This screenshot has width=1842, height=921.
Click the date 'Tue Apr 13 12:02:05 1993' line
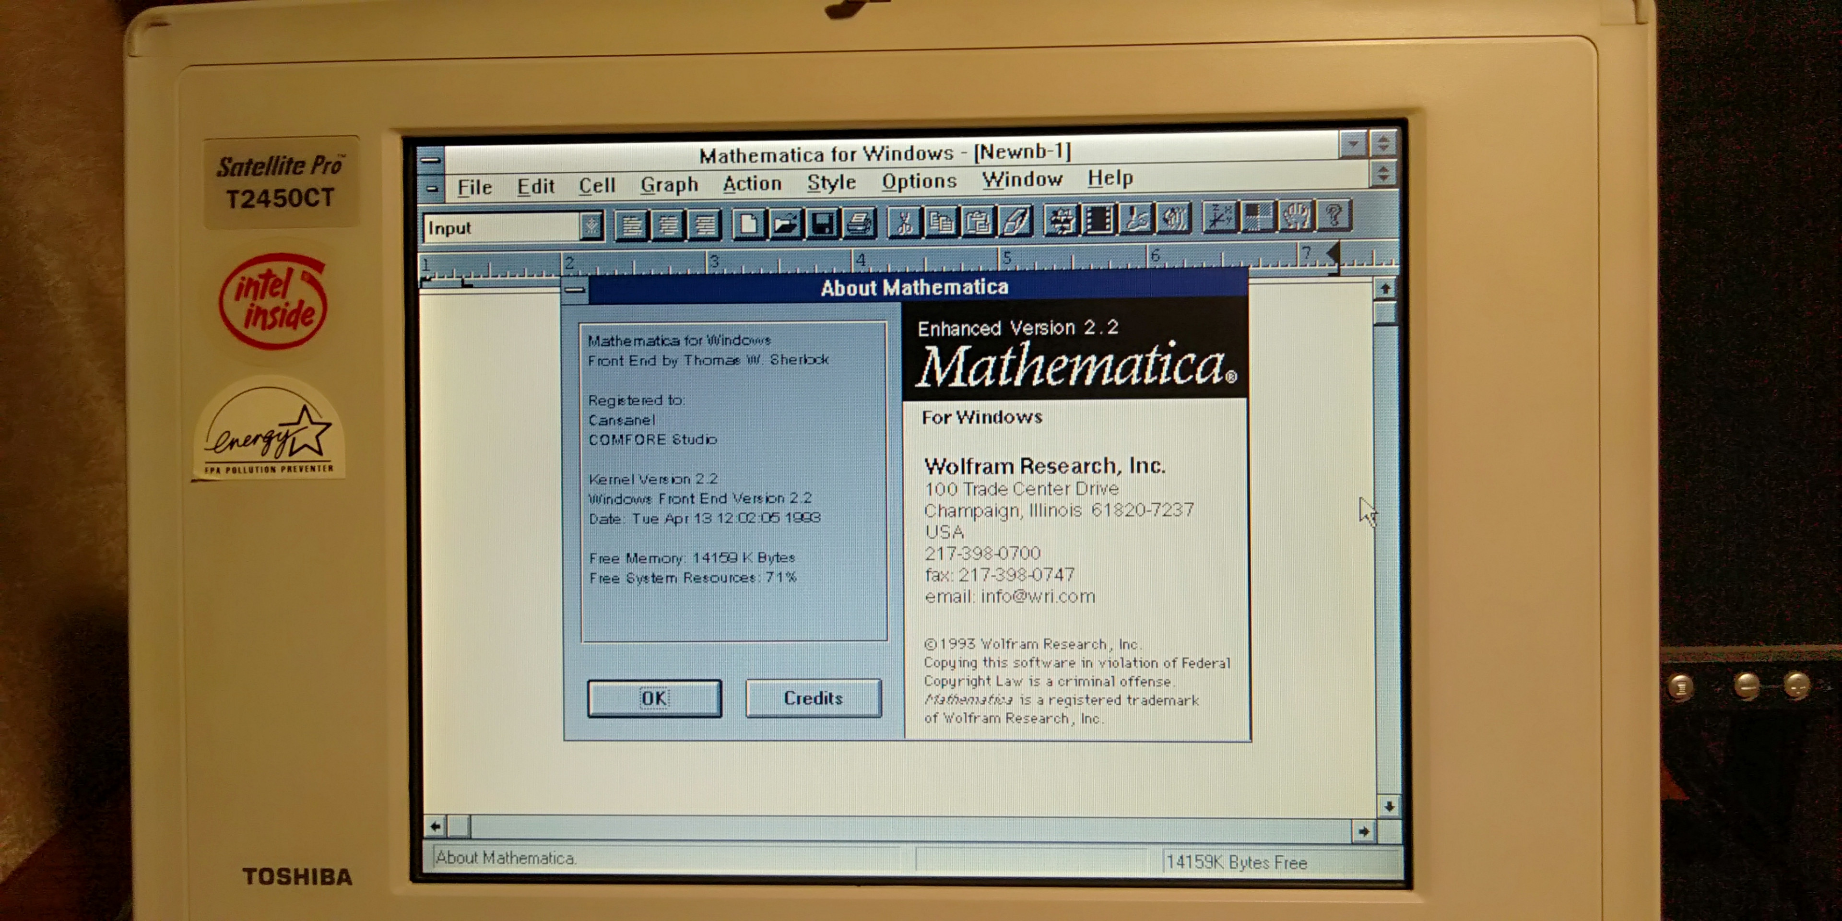coord(704,518)
